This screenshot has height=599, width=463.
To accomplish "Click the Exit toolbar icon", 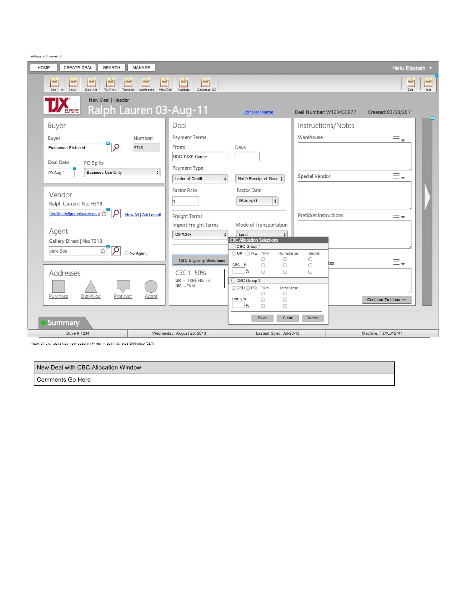I will [x=411, y=83].
